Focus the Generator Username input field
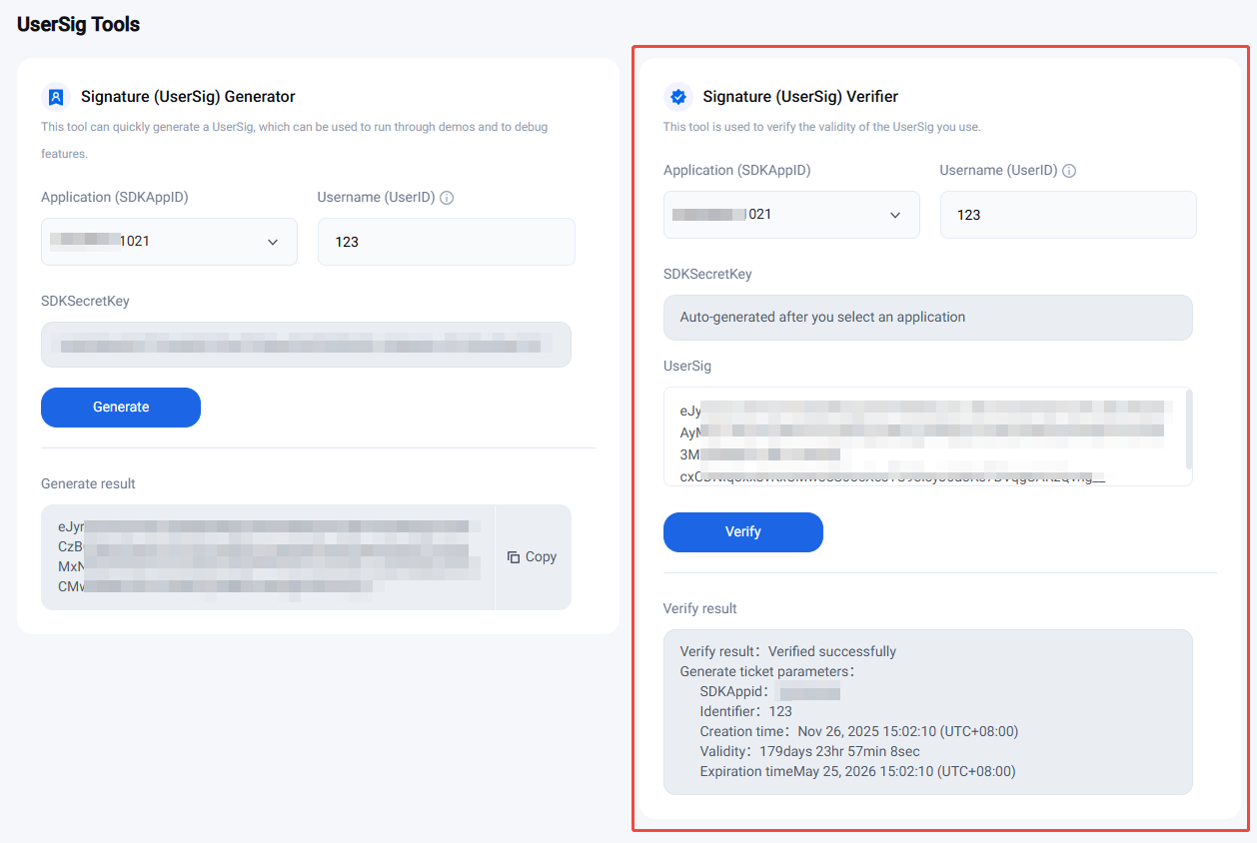Screen dimensions: 1257x843 [x=446, y=242]
